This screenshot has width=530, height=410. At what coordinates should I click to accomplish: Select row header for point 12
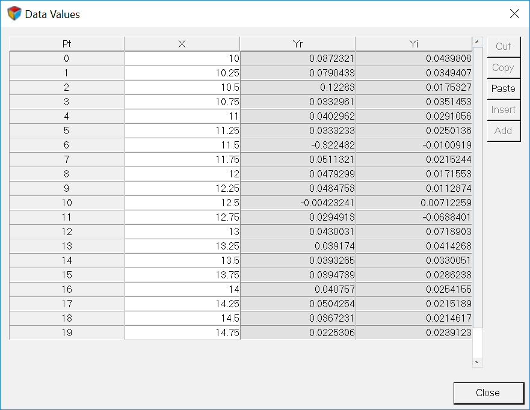[67, 231]
